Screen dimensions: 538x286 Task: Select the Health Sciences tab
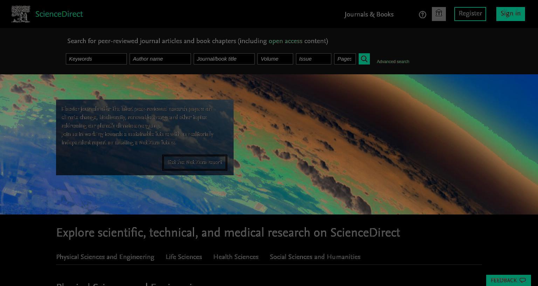(x=236, y=257)
